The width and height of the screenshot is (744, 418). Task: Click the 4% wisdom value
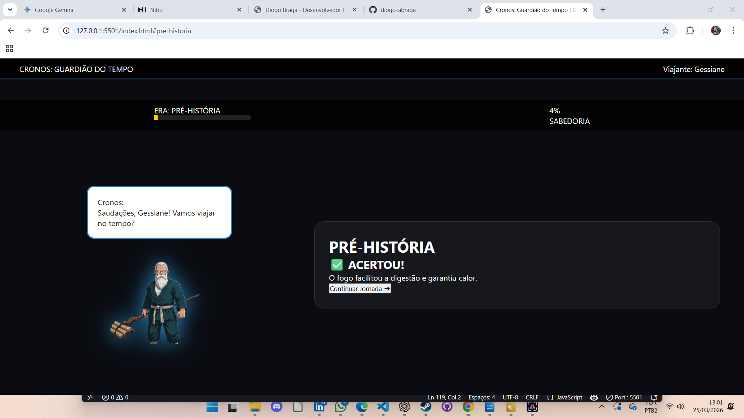555,111
